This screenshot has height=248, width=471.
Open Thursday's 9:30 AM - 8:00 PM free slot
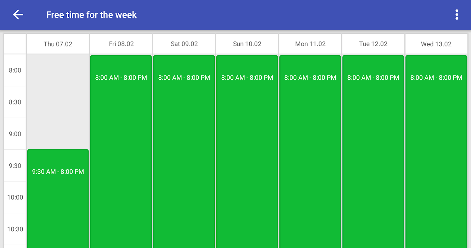[58, 198]
